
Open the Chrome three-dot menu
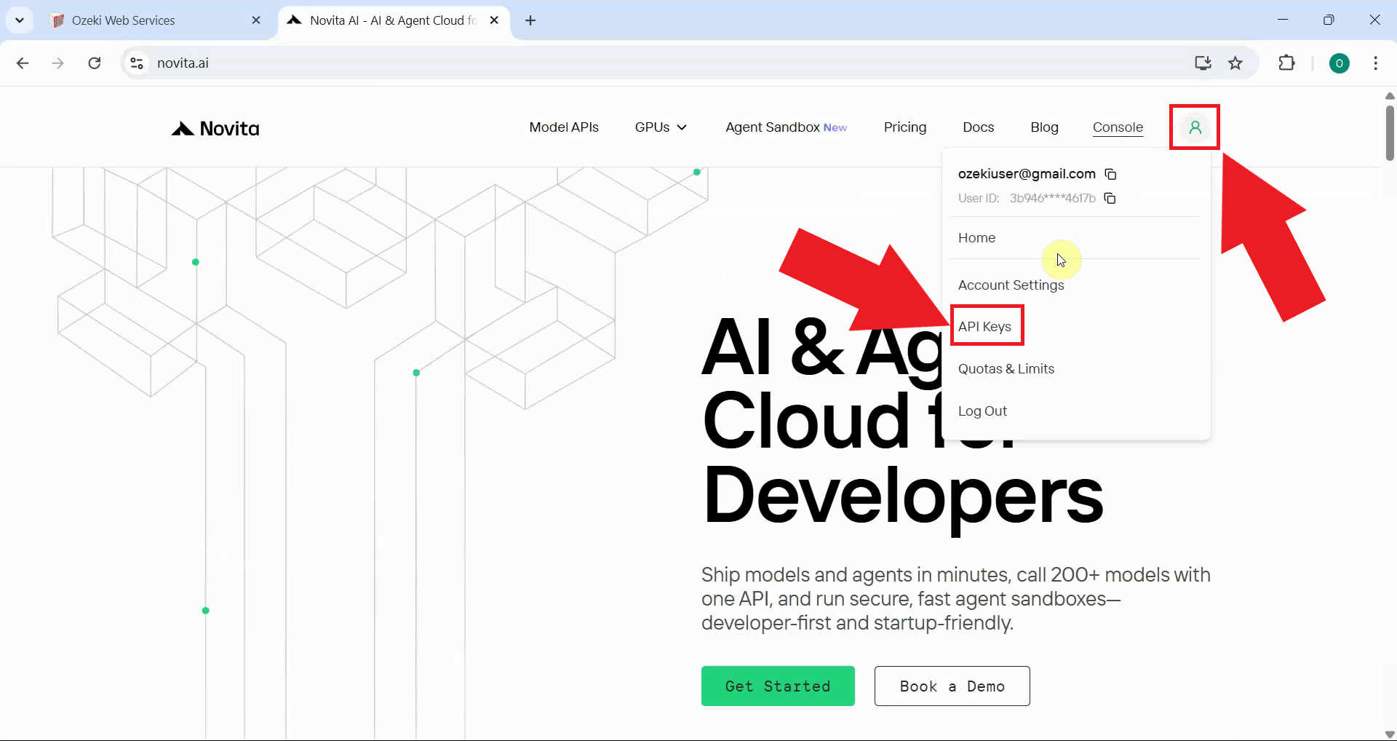[1374, 63]
